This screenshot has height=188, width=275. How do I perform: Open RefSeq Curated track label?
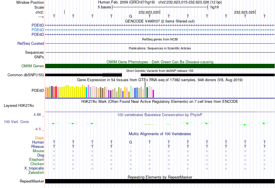(31, 43)
